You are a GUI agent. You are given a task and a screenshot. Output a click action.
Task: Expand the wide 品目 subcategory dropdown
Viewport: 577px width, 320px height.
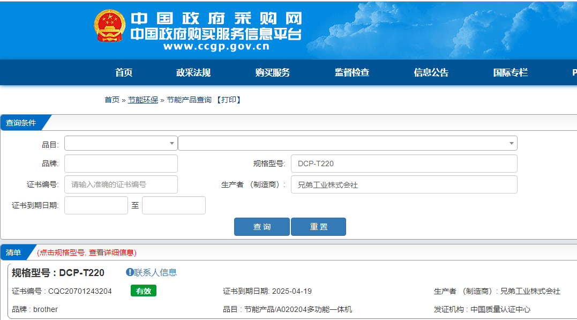point(347,143)
